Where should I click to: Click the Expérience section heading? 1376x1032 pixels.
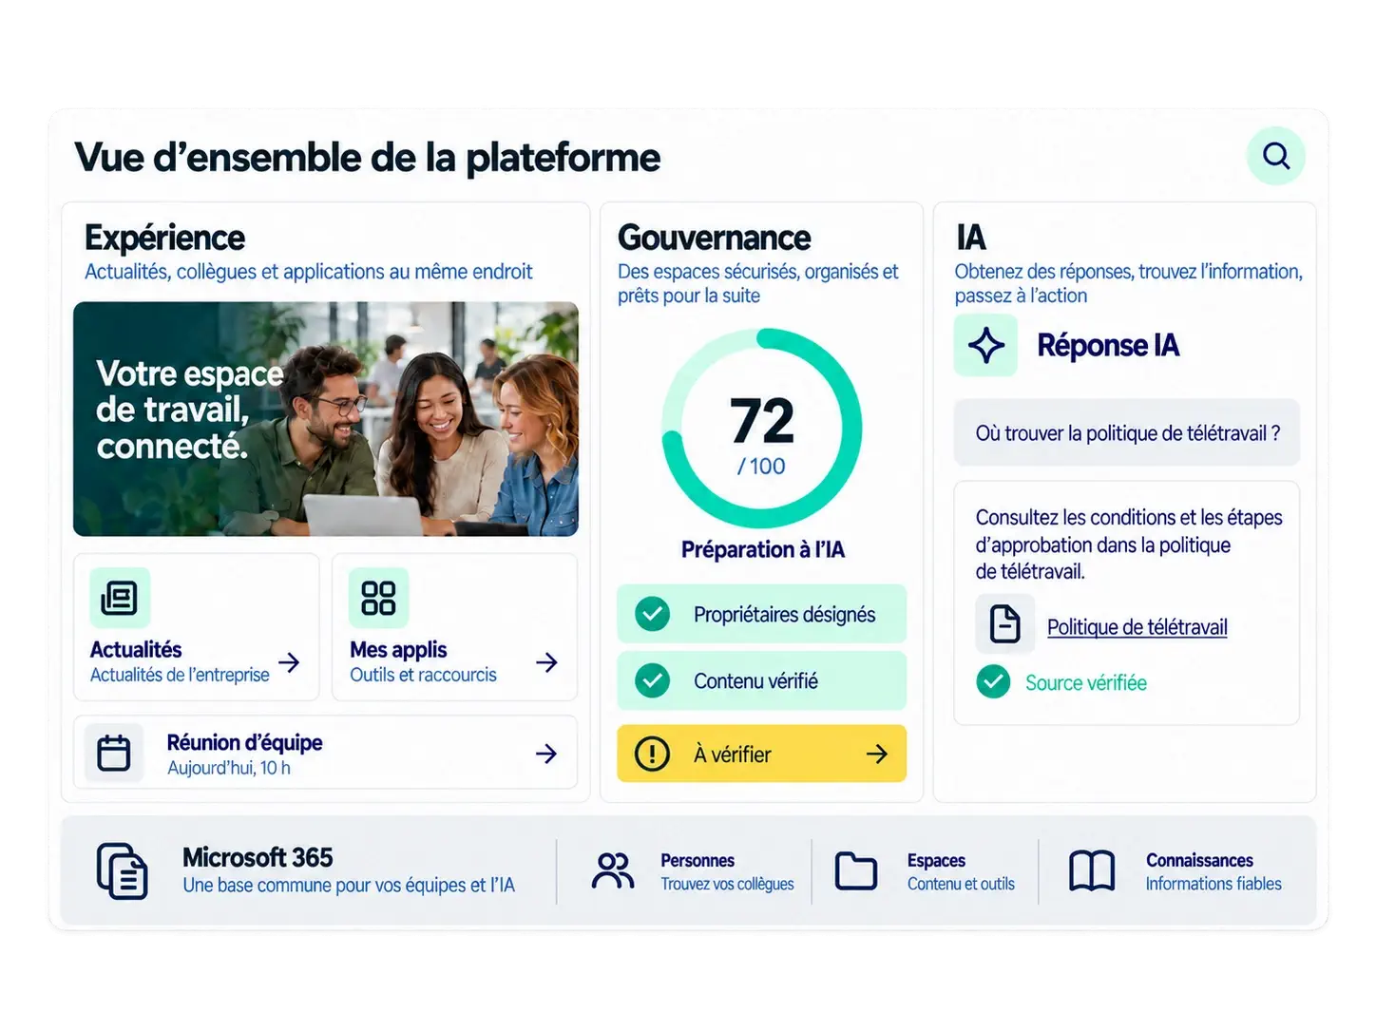tap(164, 238)
